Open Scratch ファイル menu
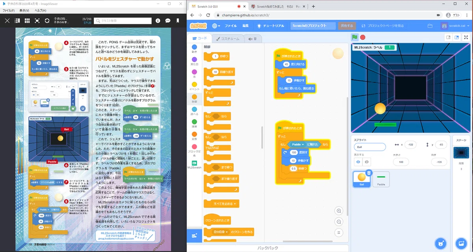The width and height of the screenshot is (473, 252). point(231,26)
